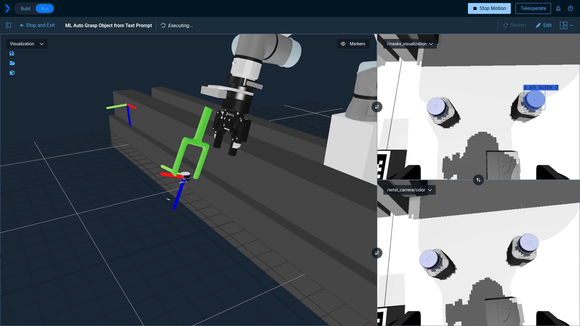Open the Visualization pane dropdown
The height and width of the screenshot is (326, 580).
point(27,44)
